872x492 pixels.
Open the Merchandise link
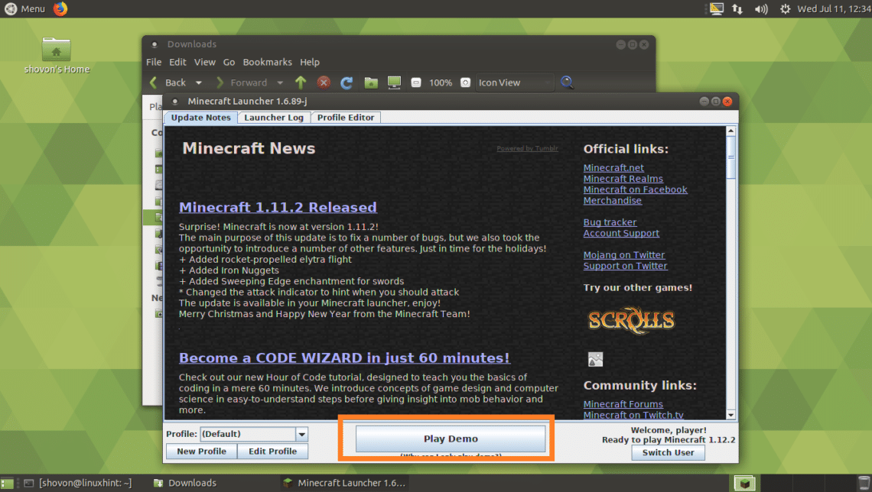pyautogui.click(x=612, y=200)
